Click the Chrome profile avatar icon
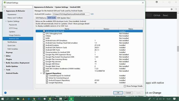 (x=157, y=2)
